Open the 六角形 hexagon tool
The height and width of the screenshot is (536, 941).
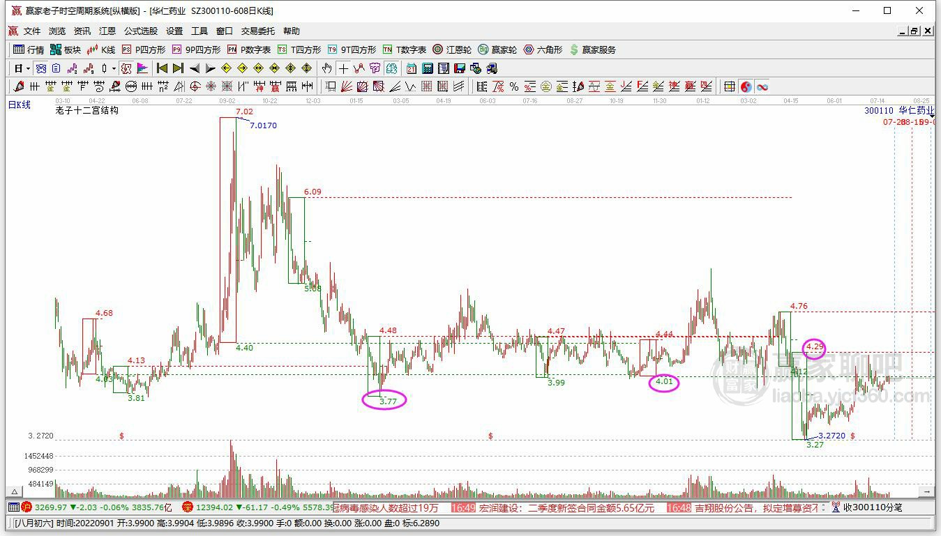coord(543,49)
